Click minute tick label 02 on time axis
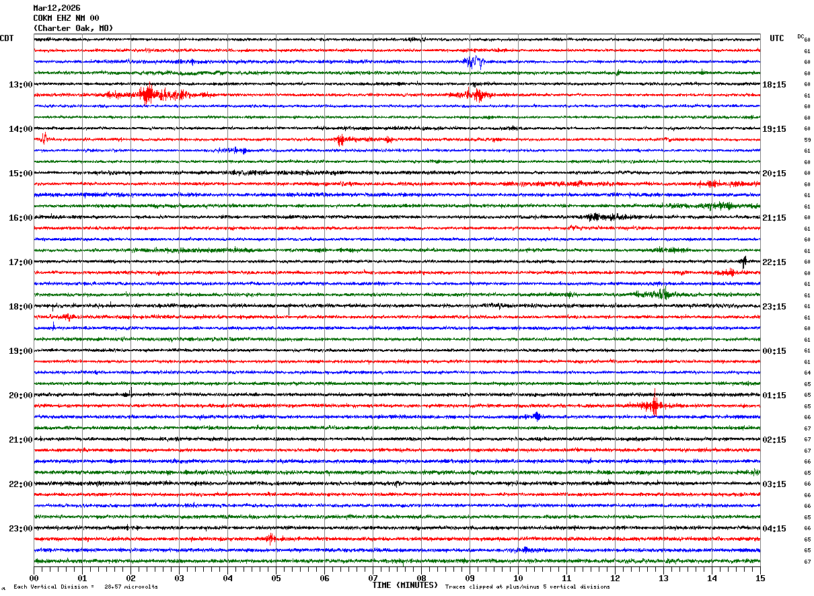The width and height of the screenshot is (814, 596). [x=131, y=578]
